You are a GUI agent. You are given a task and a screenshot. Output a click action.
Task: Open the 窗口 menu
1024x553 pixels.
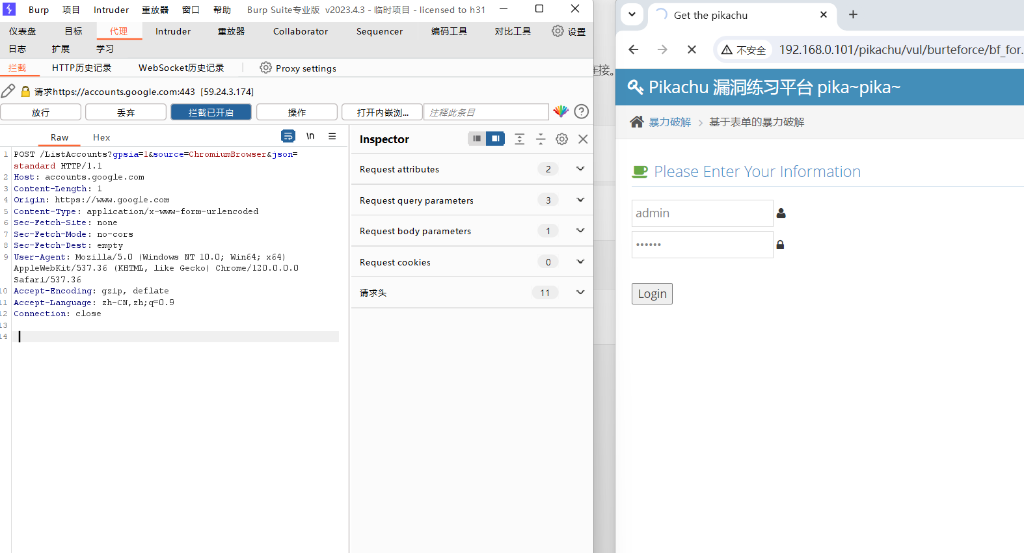coord(191,10)
